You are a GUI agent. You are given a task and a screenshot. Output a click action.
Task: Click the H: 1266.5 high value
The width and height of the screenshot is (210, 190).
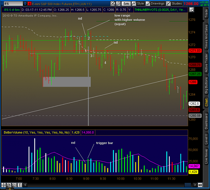[78, 10]
